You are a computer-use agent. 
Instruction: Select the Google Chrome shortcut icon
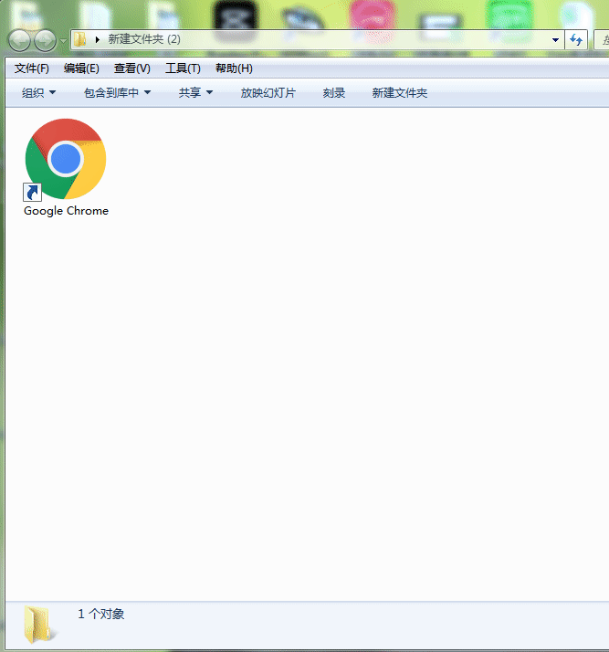65,159
